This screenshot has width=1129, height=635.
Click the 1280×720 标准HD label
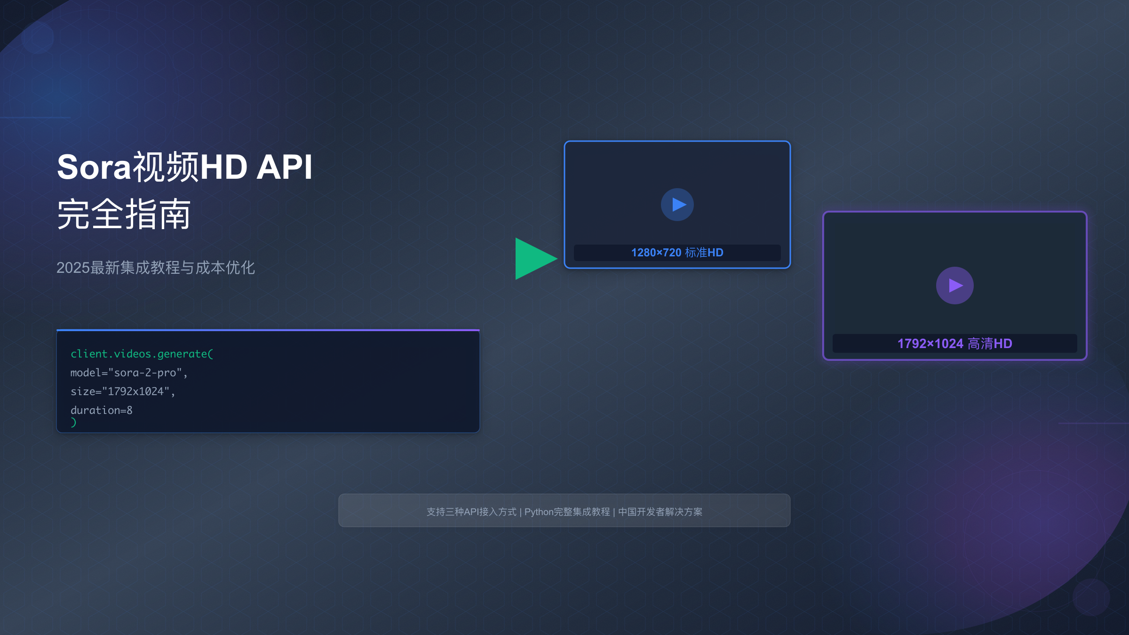[677, 253]
